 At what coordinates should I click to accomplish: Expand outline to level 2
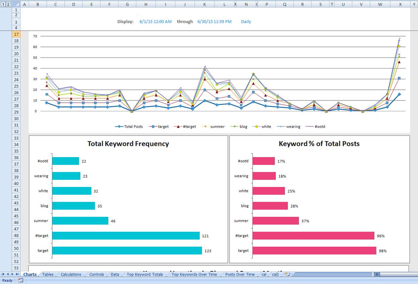(x=8, y=4)
